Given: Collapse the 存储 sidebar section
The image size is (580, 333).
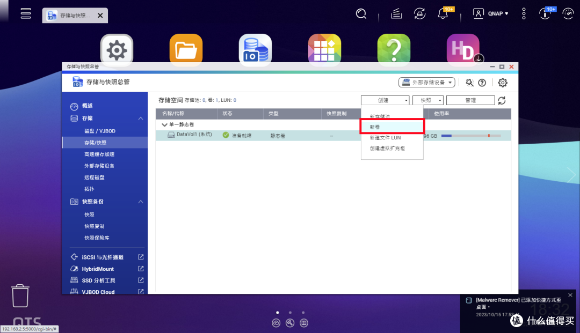Looking at the screenshot, I should (x=141, y=119).
